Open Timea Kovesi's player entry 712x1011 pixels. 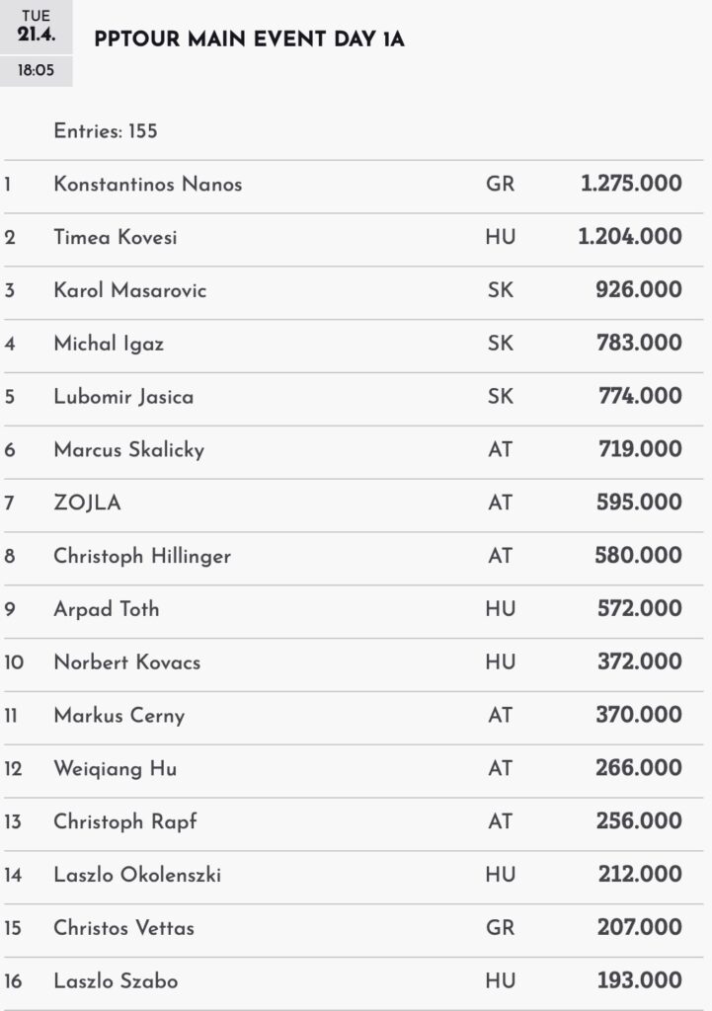tap(116, 238)
